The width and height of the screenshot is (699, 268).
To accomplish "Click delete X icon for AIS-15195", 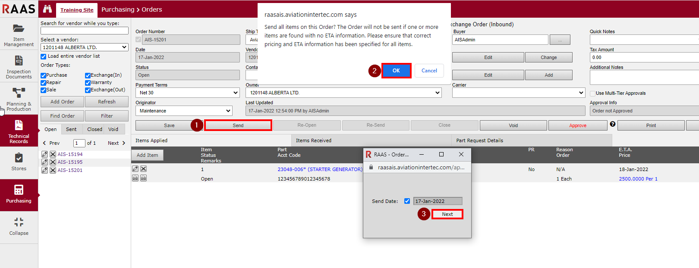I will [x=53, y=162].
